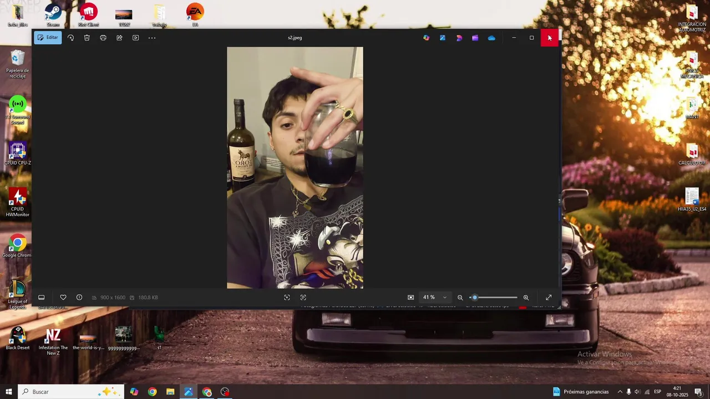Print the photo using the printer icon
The height and width of the screenshot is (399, 710).
tap(103, 38)
